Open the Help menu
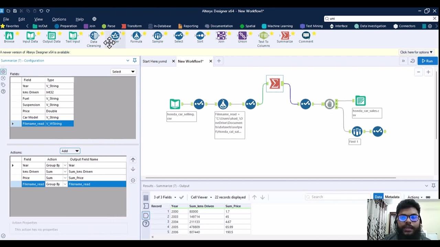This screenshot has height=247, width=440. pos(80,19)
